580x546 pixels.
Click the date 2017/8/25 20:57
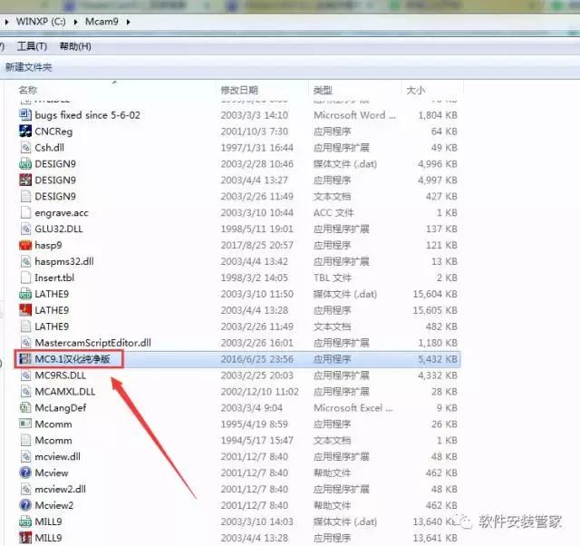257,245
